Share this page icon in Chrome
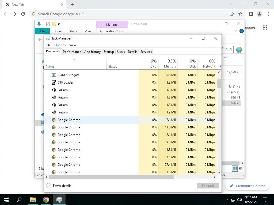274x205 pixels. tap(232, 14)
